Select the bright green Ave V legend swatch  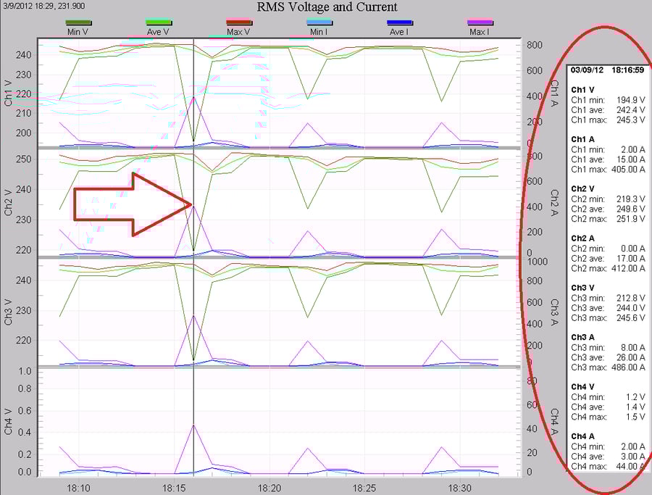pos(156,22)
